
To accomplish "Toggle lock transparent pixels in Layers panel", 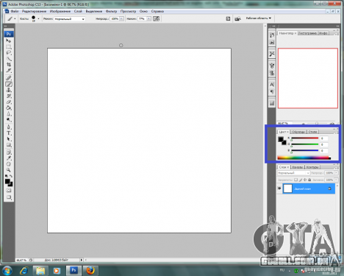I will click(295, 180).
